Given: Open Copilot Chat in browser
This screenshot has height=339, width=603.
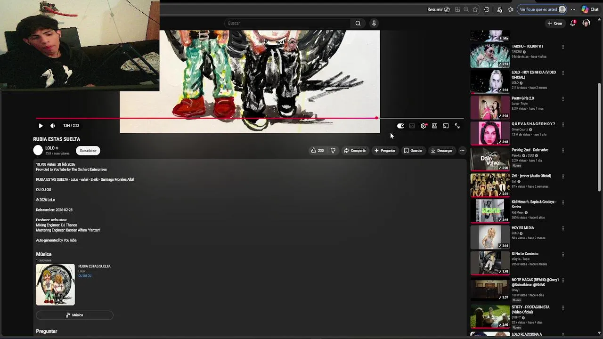Looking at the screenshot, I should coord(590,9).
